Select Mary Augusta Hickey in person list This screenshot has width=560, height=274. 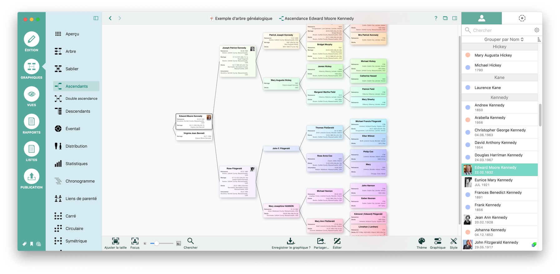click(500, 55)
